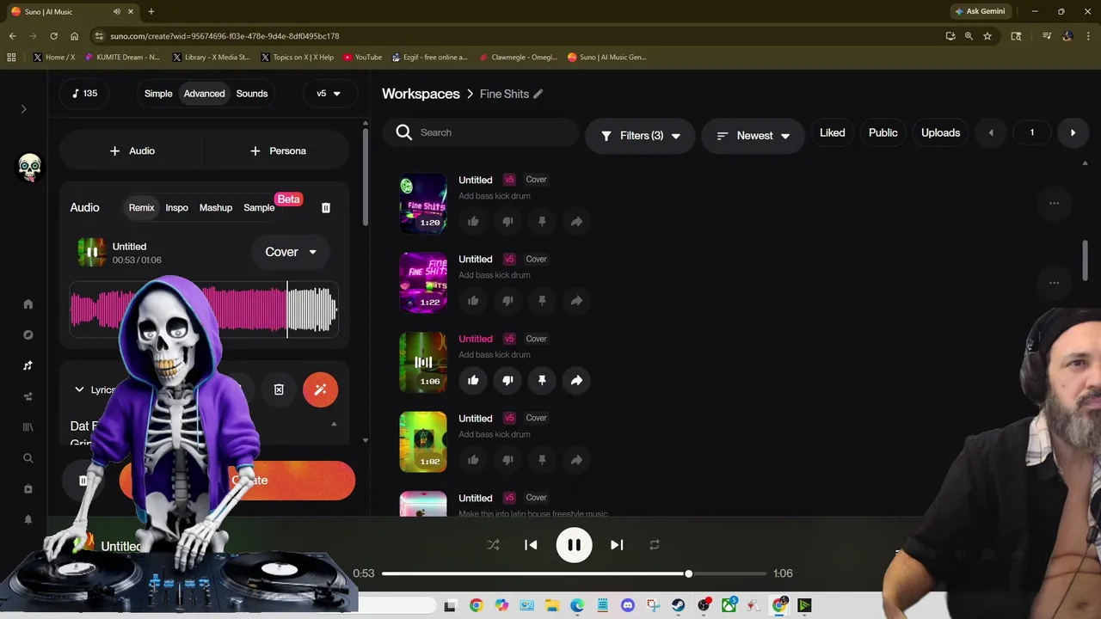Pin the playing 1:06 Untitled track
Image resolution: width=1101 pixels, height=619 pixels.
coord(542,380)
